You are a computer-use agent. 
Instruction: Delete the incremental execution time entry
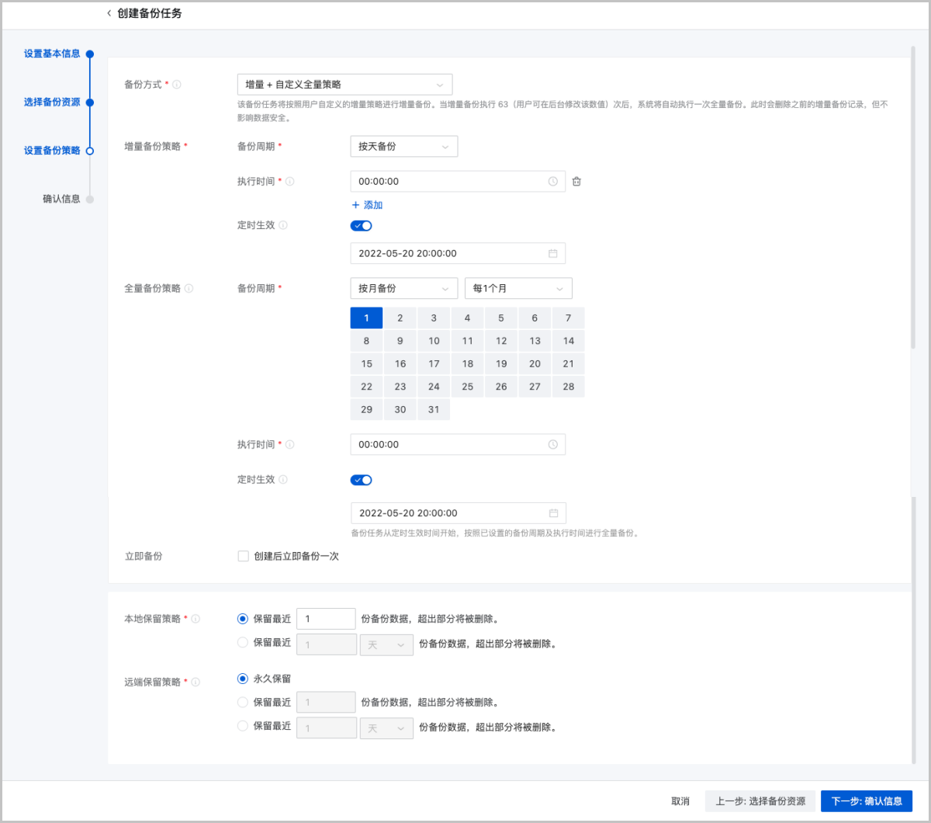(576, 182)
